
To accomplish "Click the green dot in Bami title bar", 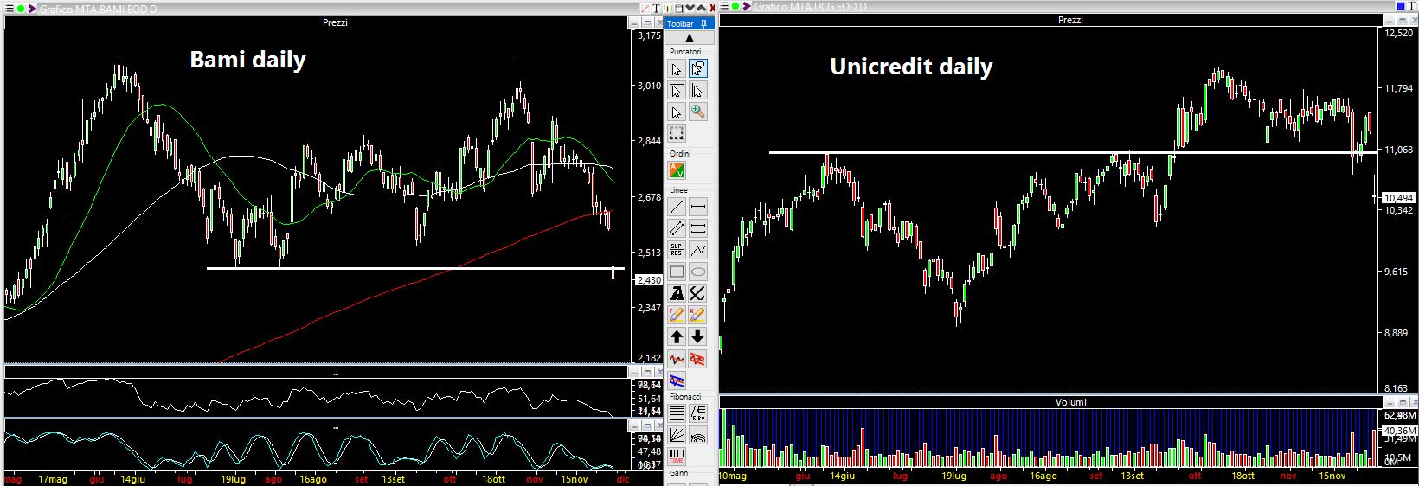I will pos(22,9).
